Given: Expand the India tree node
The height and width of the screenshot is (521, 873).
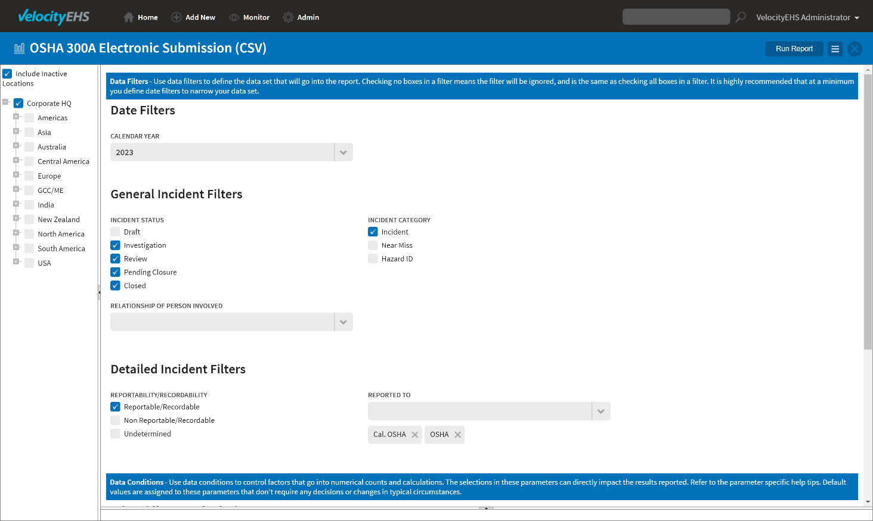Looking at the screenshot, I should [16, 203].
